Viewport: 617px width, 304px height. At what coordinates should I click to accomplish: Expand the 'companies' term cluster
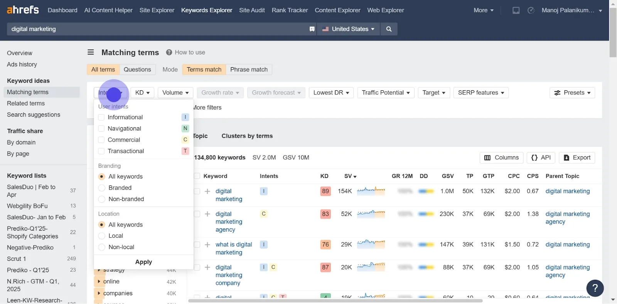(x=99, y=293)
